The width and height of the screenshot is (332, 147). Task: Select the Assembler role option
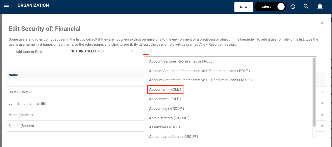coord(164,127)
